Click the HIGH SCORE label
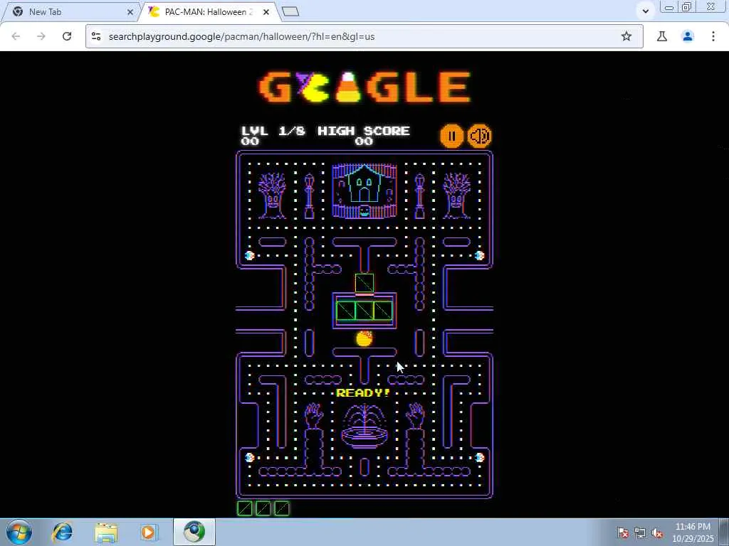Screen dimensions: 729x546 [364, 131]
